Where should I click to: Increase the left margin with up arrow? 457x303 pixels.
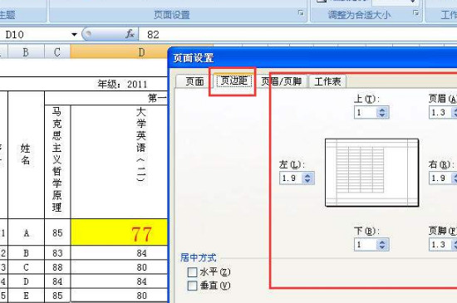coord(307,175)
